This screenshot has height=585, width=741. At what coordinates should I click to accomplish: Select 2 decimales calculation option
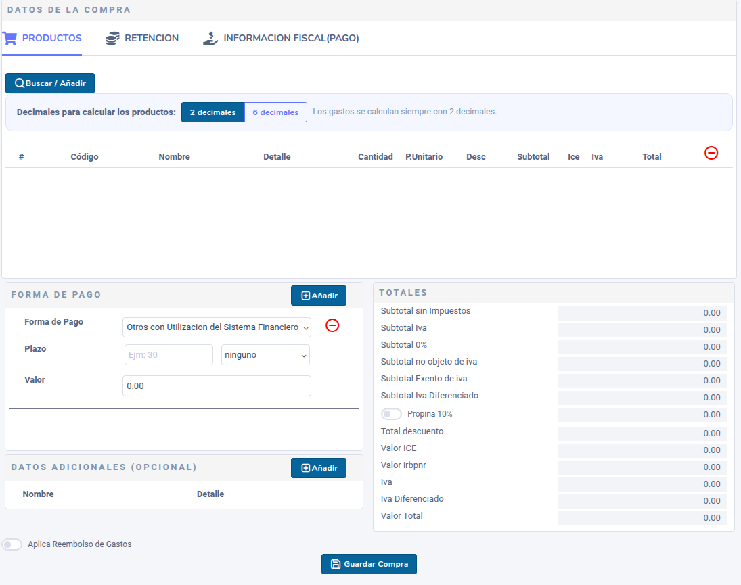click(213, 112)
